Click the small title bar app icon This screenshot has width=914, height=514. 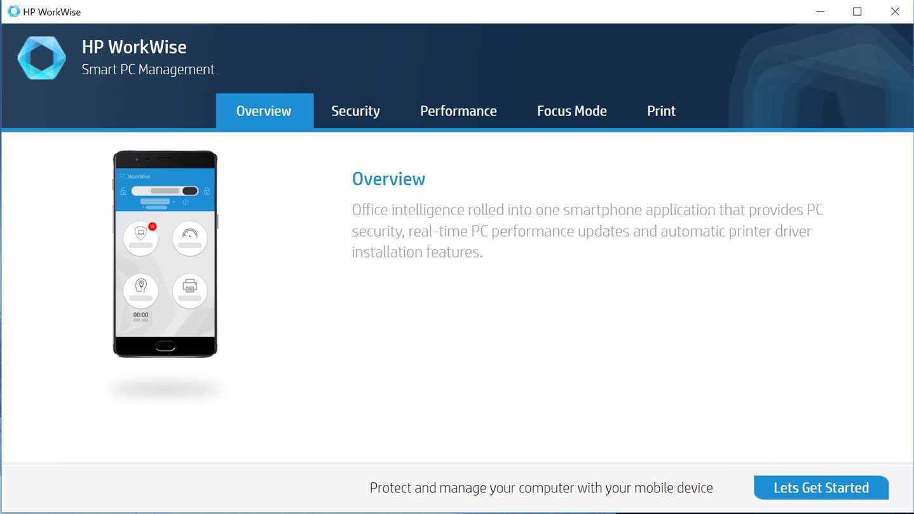[13, 11]
